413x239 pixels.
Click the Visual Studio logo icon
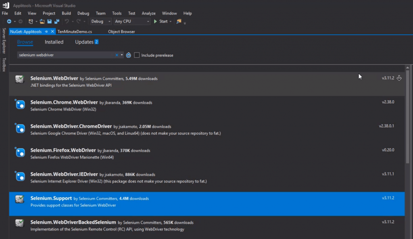(6, 5)
